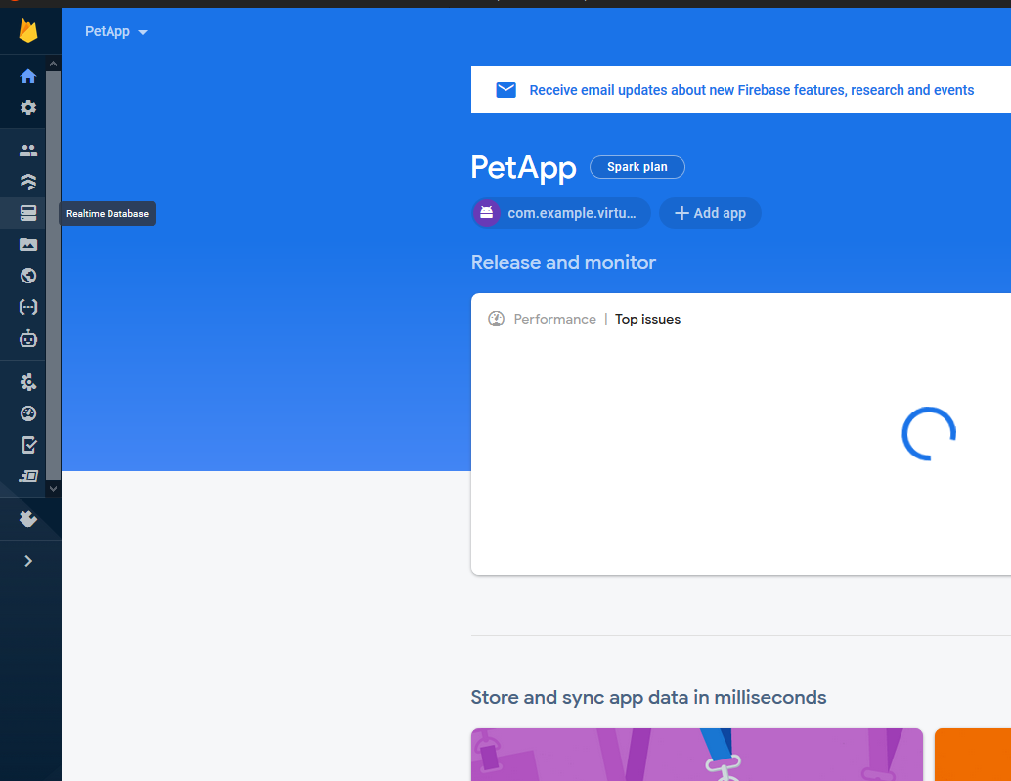Go to Project Overview home icon

[x=28, y=76]
